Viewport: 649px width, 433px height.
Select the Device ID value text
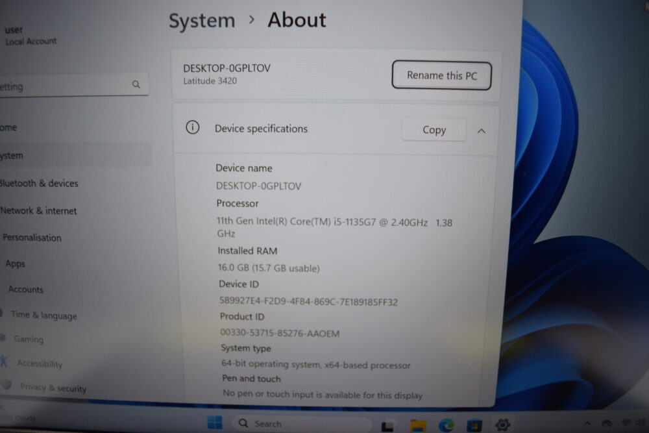(x=308, y=301)
